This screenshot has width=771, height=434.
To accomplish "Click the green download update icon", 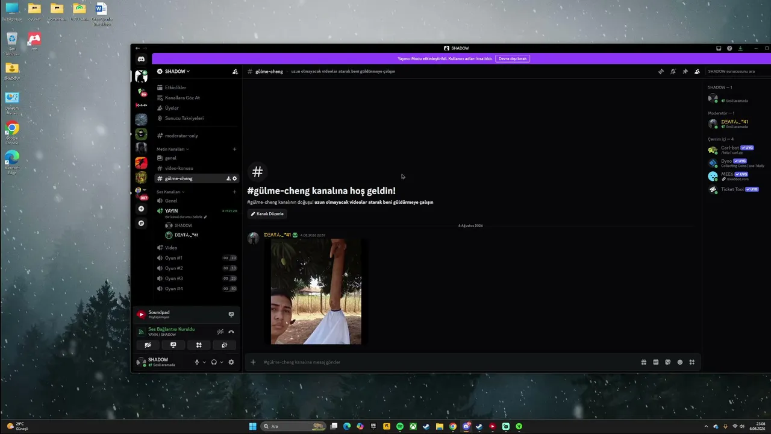I will (740, 48).
